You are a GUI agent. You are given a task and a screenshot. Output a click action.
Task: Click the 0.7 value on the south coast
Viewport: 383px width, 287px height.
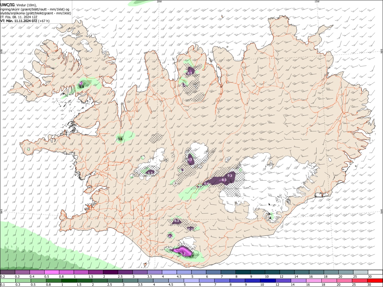(x=191, y=256)
